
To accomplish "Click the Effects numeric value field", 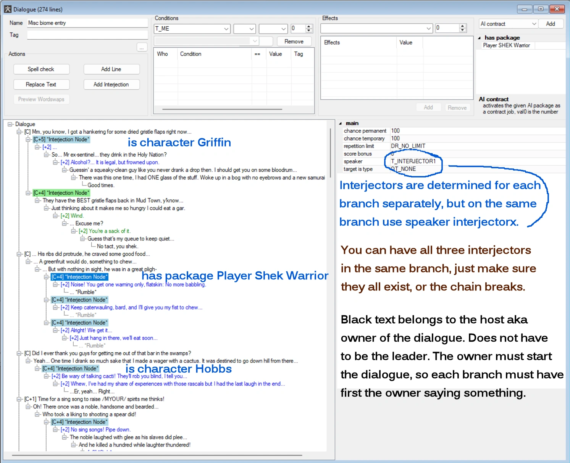I will pyautogui.click(x=447, y=28).
